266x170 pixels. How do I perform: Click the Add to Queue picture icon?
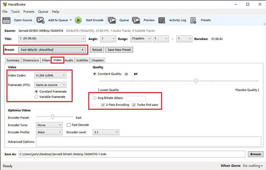point(41,20)
